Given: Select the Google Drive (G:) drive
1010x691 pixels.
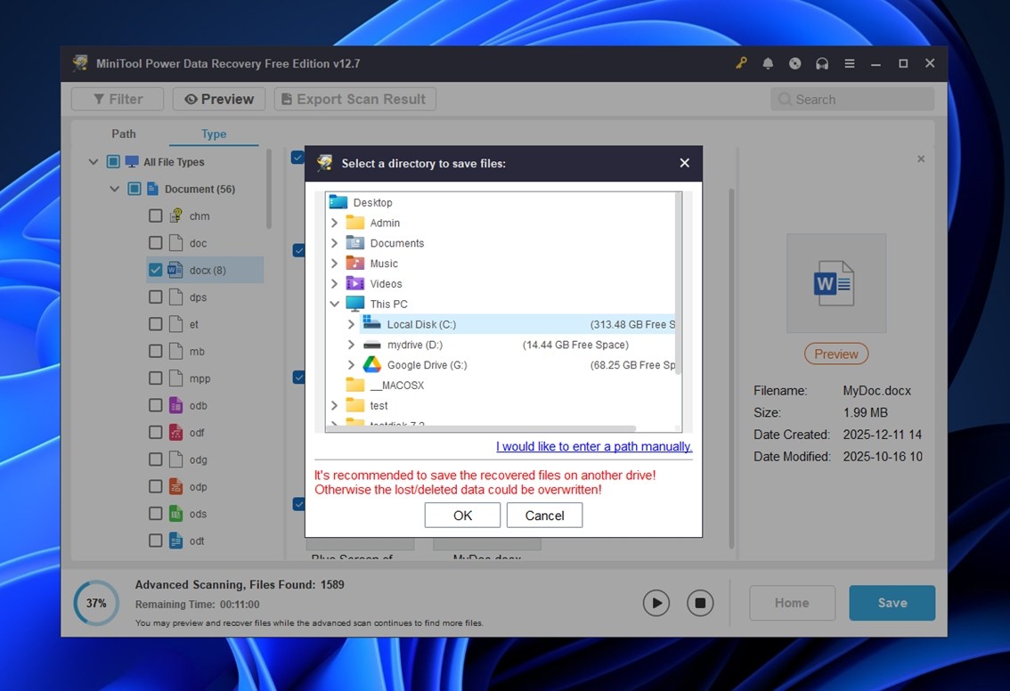Looking at the screenshot, I should (427, 365).
